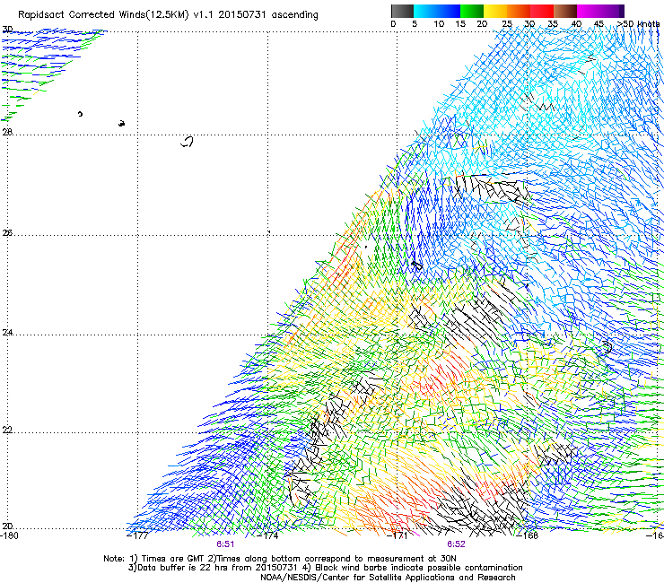Select the yellow 20-25 knots color bar segment
This screenshot has height=583, width=664.
495,11
